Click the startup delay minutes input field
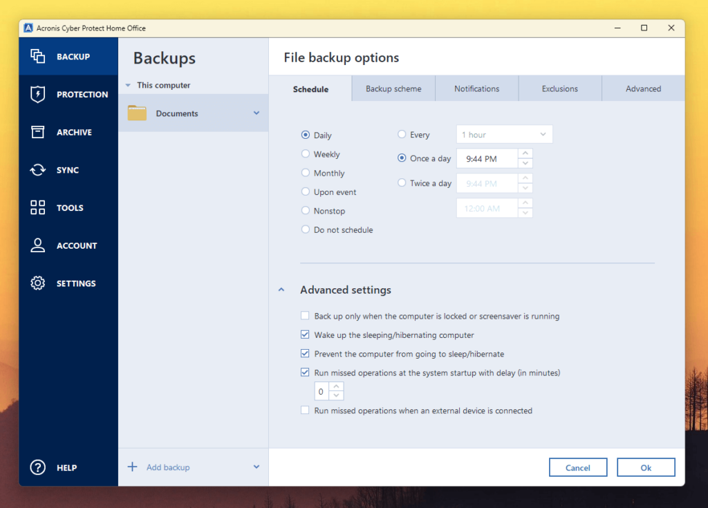The image size is (708, 508). click(322, 391)
